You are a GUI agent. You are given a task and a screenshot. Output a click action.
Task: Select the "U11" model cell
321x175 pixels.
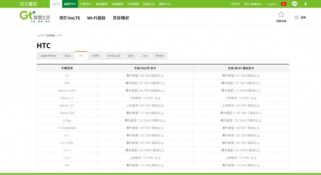[x=67, y=135]
